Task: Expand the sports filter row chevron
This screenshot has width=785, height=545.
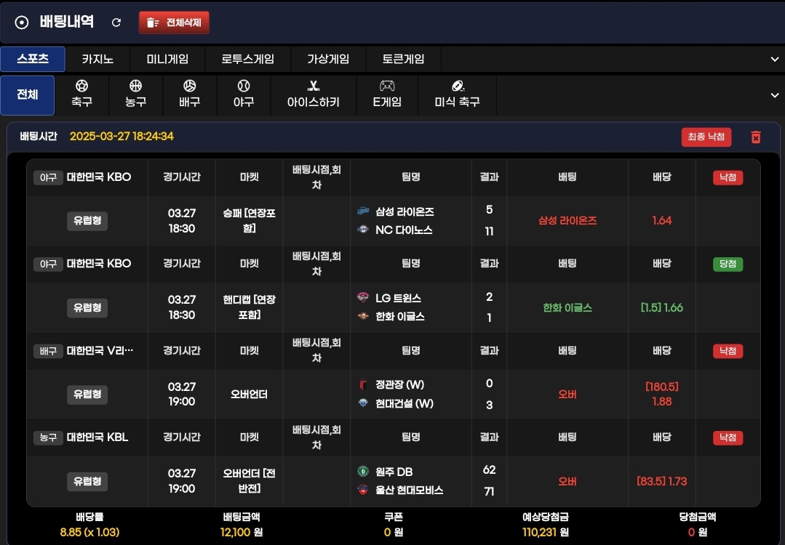Action: [x=775, y=95]
